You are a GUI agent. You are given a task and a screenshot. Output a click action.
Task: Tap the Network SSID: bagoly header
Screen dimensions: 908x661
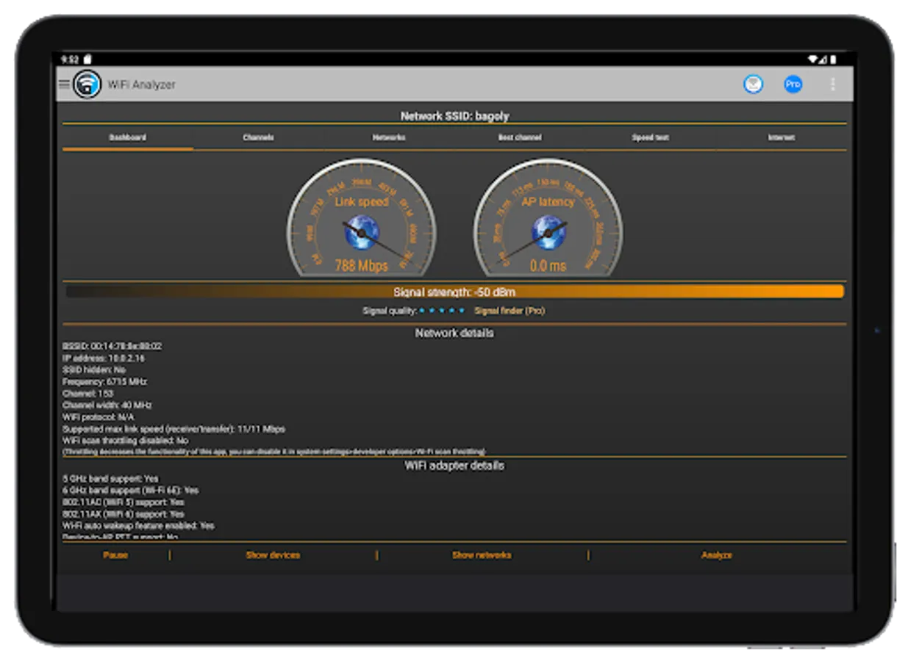454,116
